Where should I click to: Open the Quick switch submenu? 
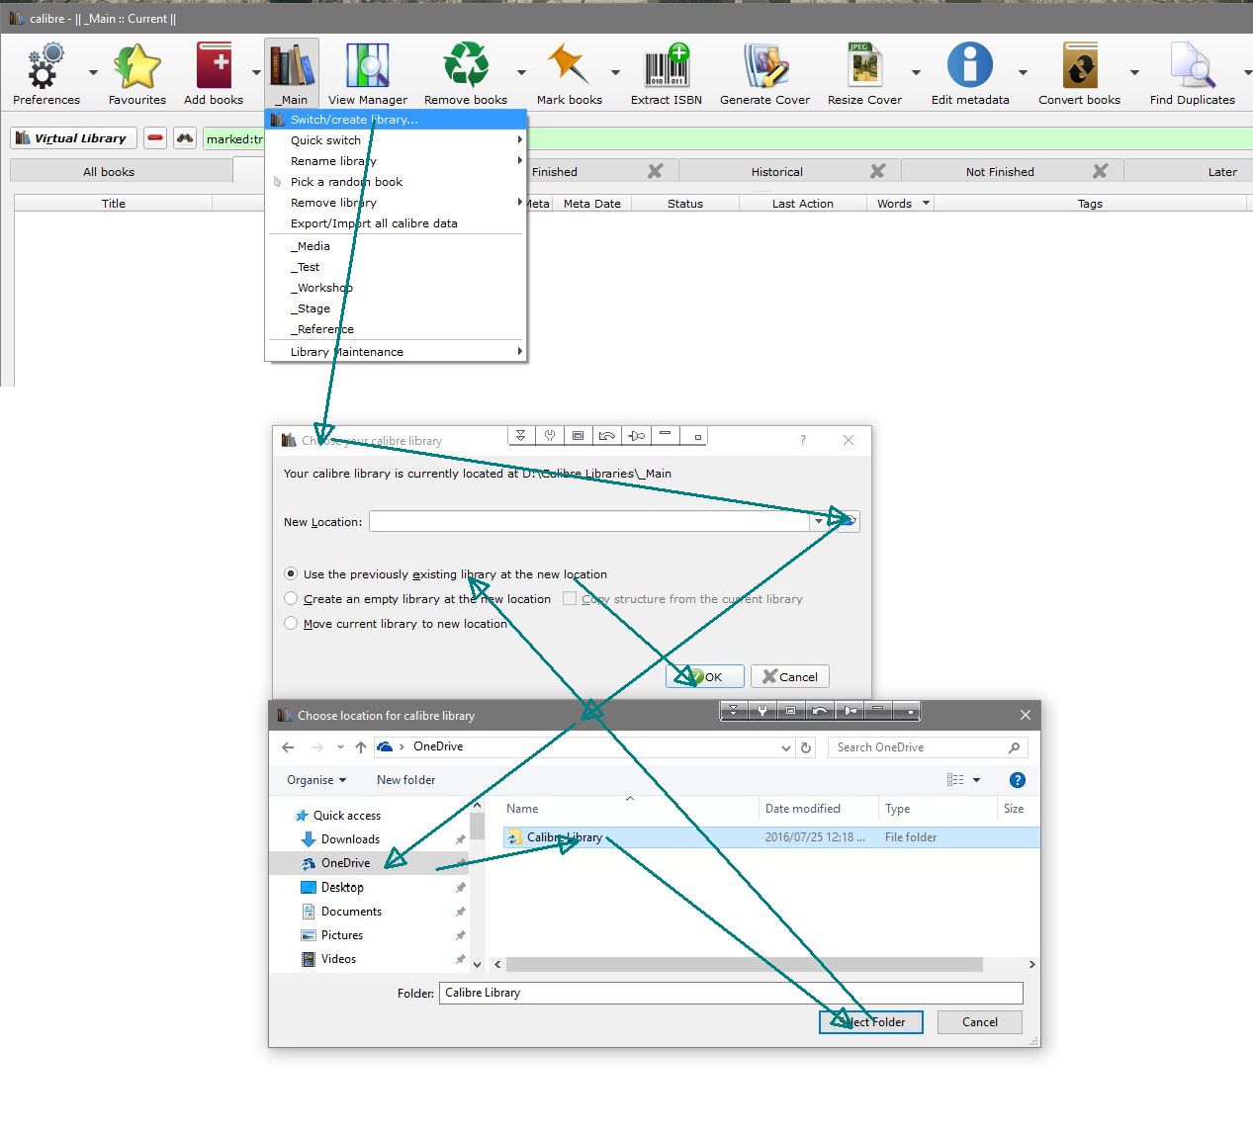coord(396,139)
